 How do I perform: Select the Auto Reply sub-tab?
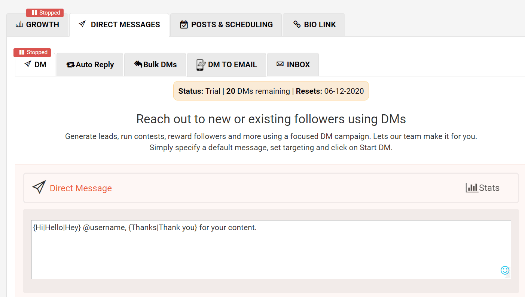[90, 64]
